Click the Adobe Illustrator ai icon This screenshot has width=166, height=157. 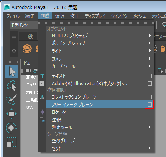pos(42,83)
